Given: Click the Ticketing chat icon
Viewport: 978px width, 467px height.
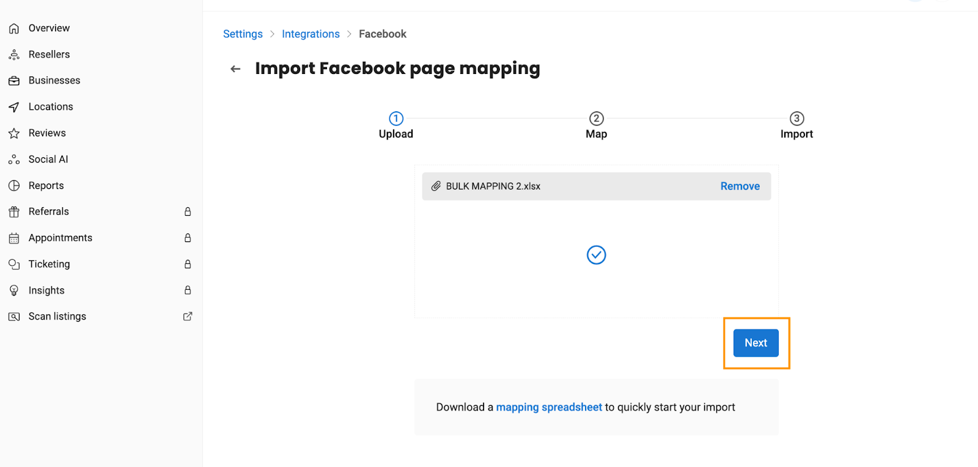Looking at the screenshot, I should [14, 264].
